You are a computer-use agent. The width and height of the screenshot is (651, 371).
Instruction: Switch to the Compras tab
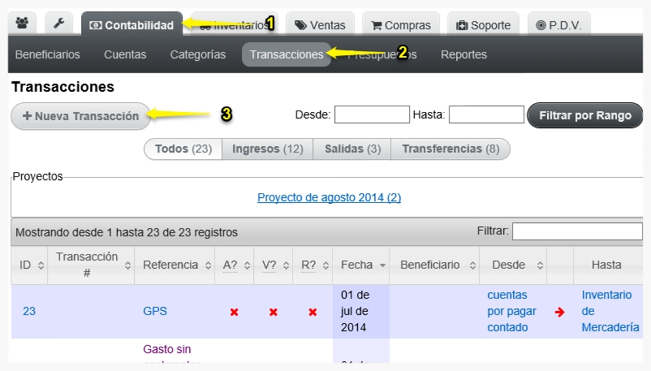401,25
